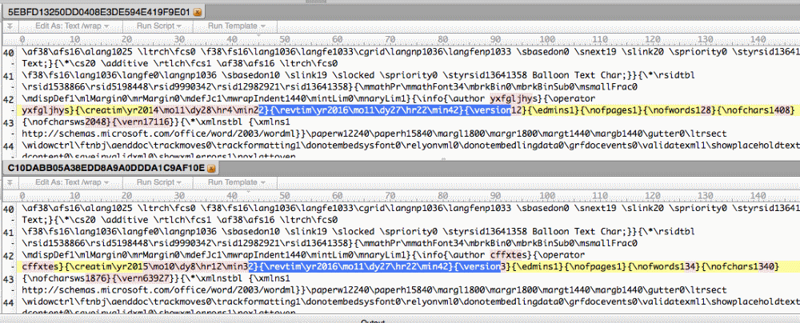Viewport: 800px width, 323px height.
Task: Click line number 42 in the top pane
Action: tap(10, 99)
